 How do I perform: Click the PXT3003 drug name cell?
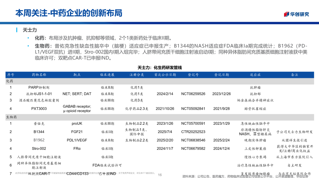click(39, 109)
